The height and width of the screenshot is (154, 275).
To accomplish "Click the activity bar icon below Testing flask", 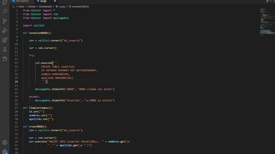I will pos(5,59).
